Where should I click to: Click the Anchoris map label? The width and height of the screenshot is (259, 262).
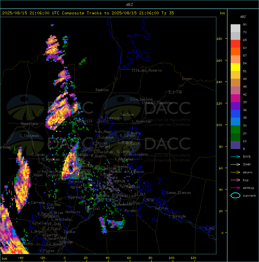point(73,212)
